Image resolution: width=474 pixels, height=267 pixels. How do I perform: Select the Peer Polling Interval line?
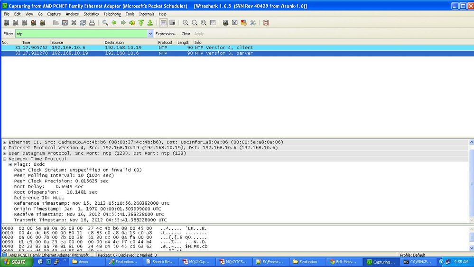pos(64,176)
